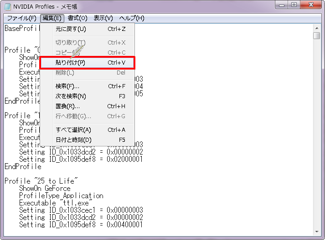The width and height of the screenshot is (325, 240).
Task: Click the text Executable "ttl.exe"
Action: click(x=56, y=203)
